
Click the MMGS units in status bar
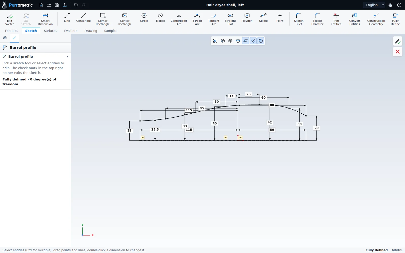(x=397, y=250)
